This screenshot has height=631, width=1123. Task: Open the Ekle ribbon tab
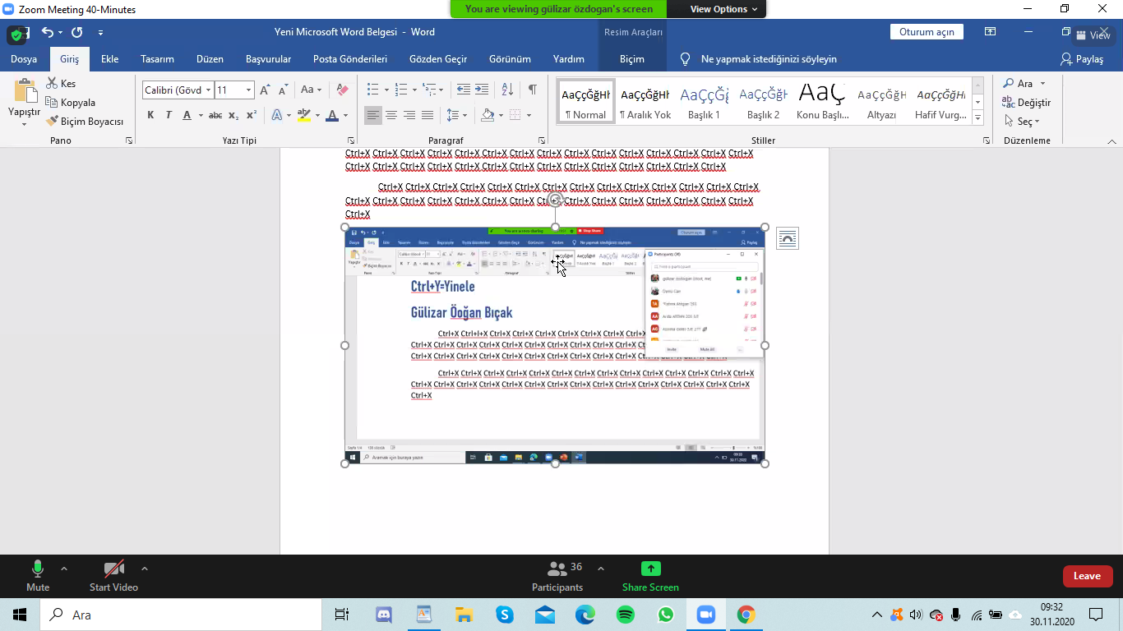pos(110,59)
